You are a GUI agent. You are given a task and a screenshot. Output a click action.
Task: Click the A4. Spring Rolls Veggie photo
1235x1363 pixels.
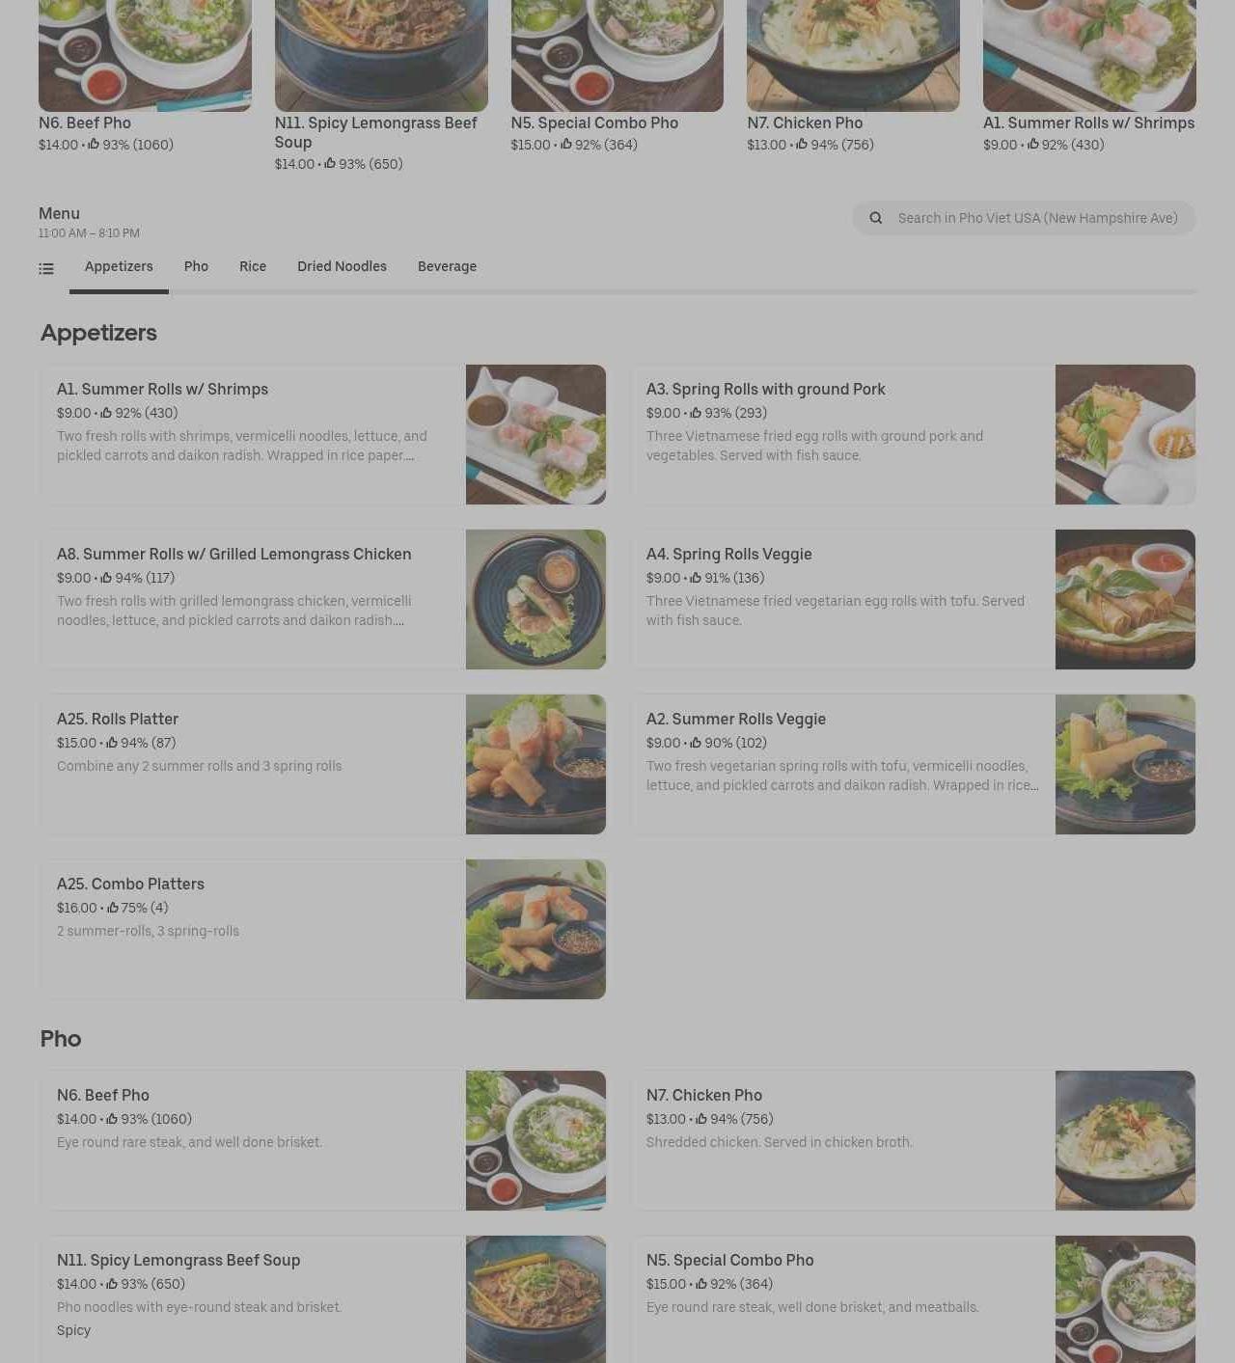click(x=1125, y=599)
